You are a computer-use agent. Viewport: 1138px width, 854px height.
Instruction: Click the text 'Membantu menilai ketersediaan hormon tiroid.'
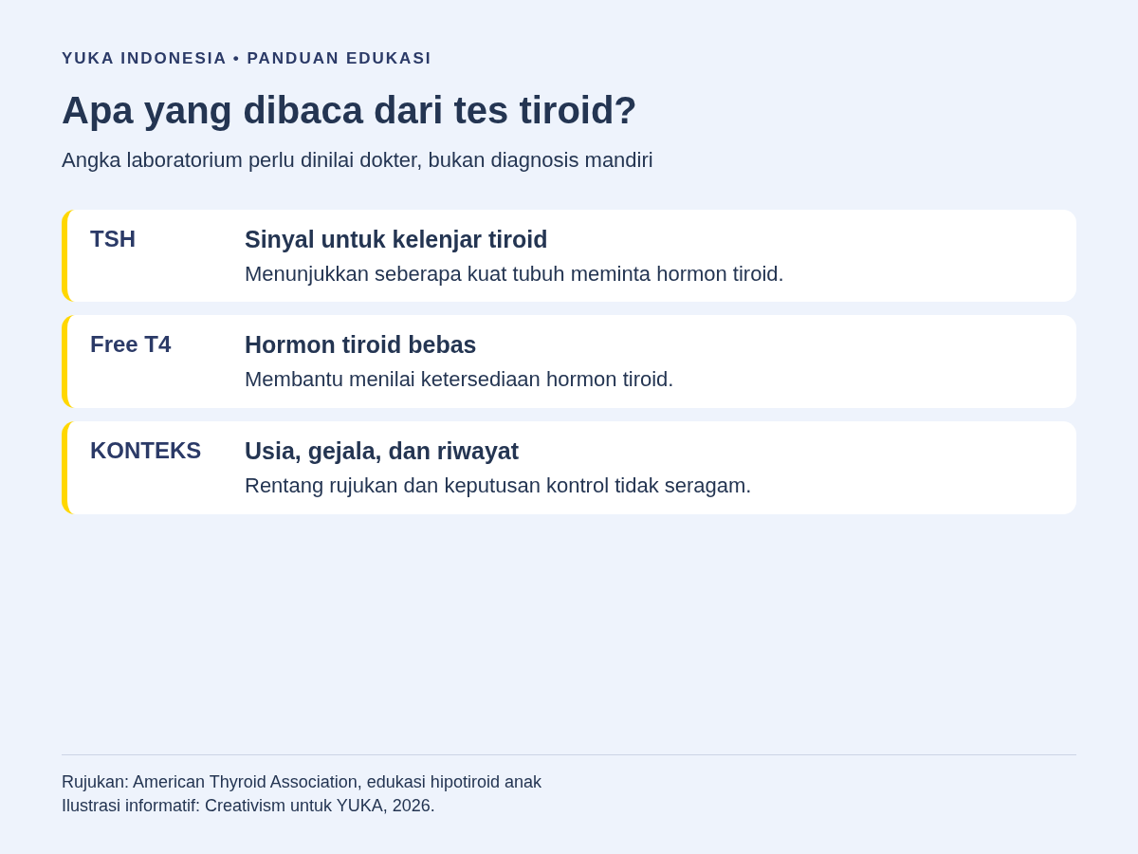point(459,380)
